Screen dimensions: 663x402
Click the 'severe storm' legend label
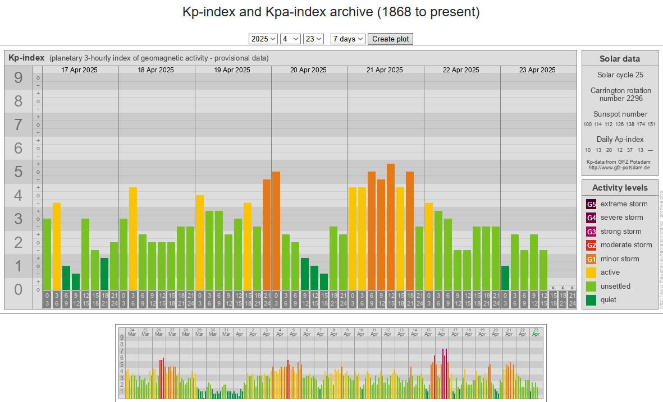tap(622, 218)
